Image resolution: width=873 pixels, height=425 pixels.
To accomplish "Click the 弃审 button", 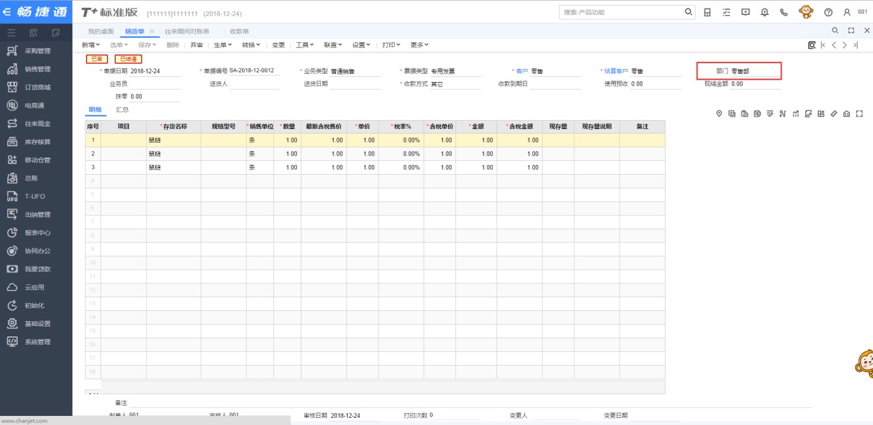I will pyautogui.click(x=196, y=45).
